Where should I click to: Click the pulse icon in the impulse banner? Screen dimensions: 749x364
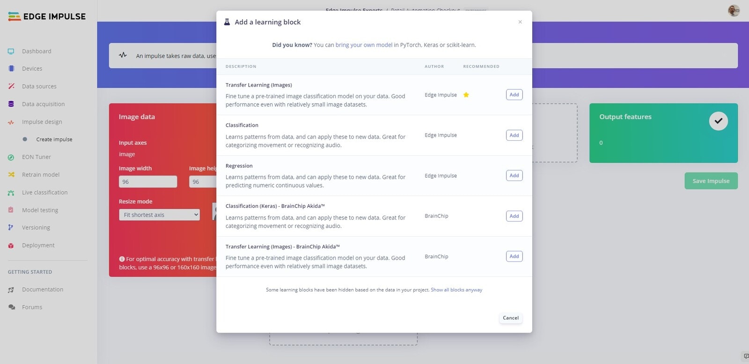click(x=123, y=55)
